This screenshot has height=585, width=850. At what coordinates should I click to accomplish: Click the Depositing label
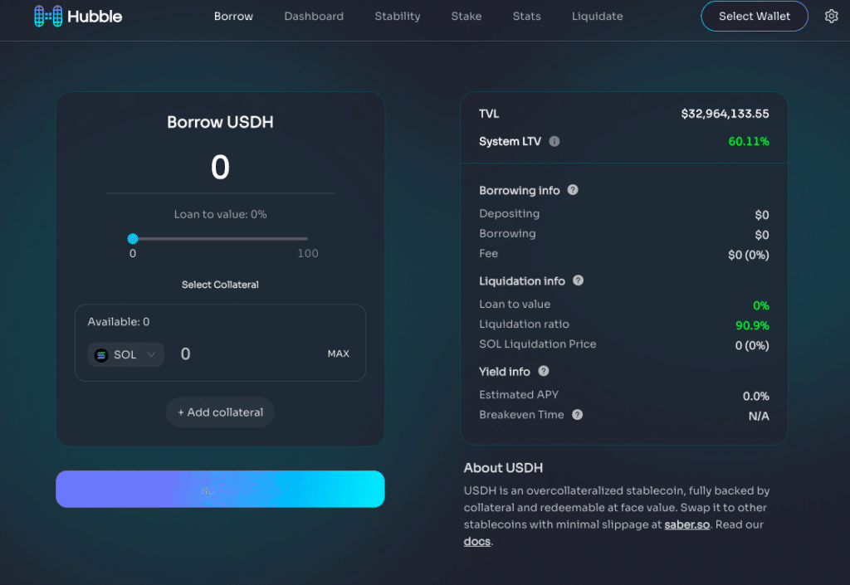(510, 213)
